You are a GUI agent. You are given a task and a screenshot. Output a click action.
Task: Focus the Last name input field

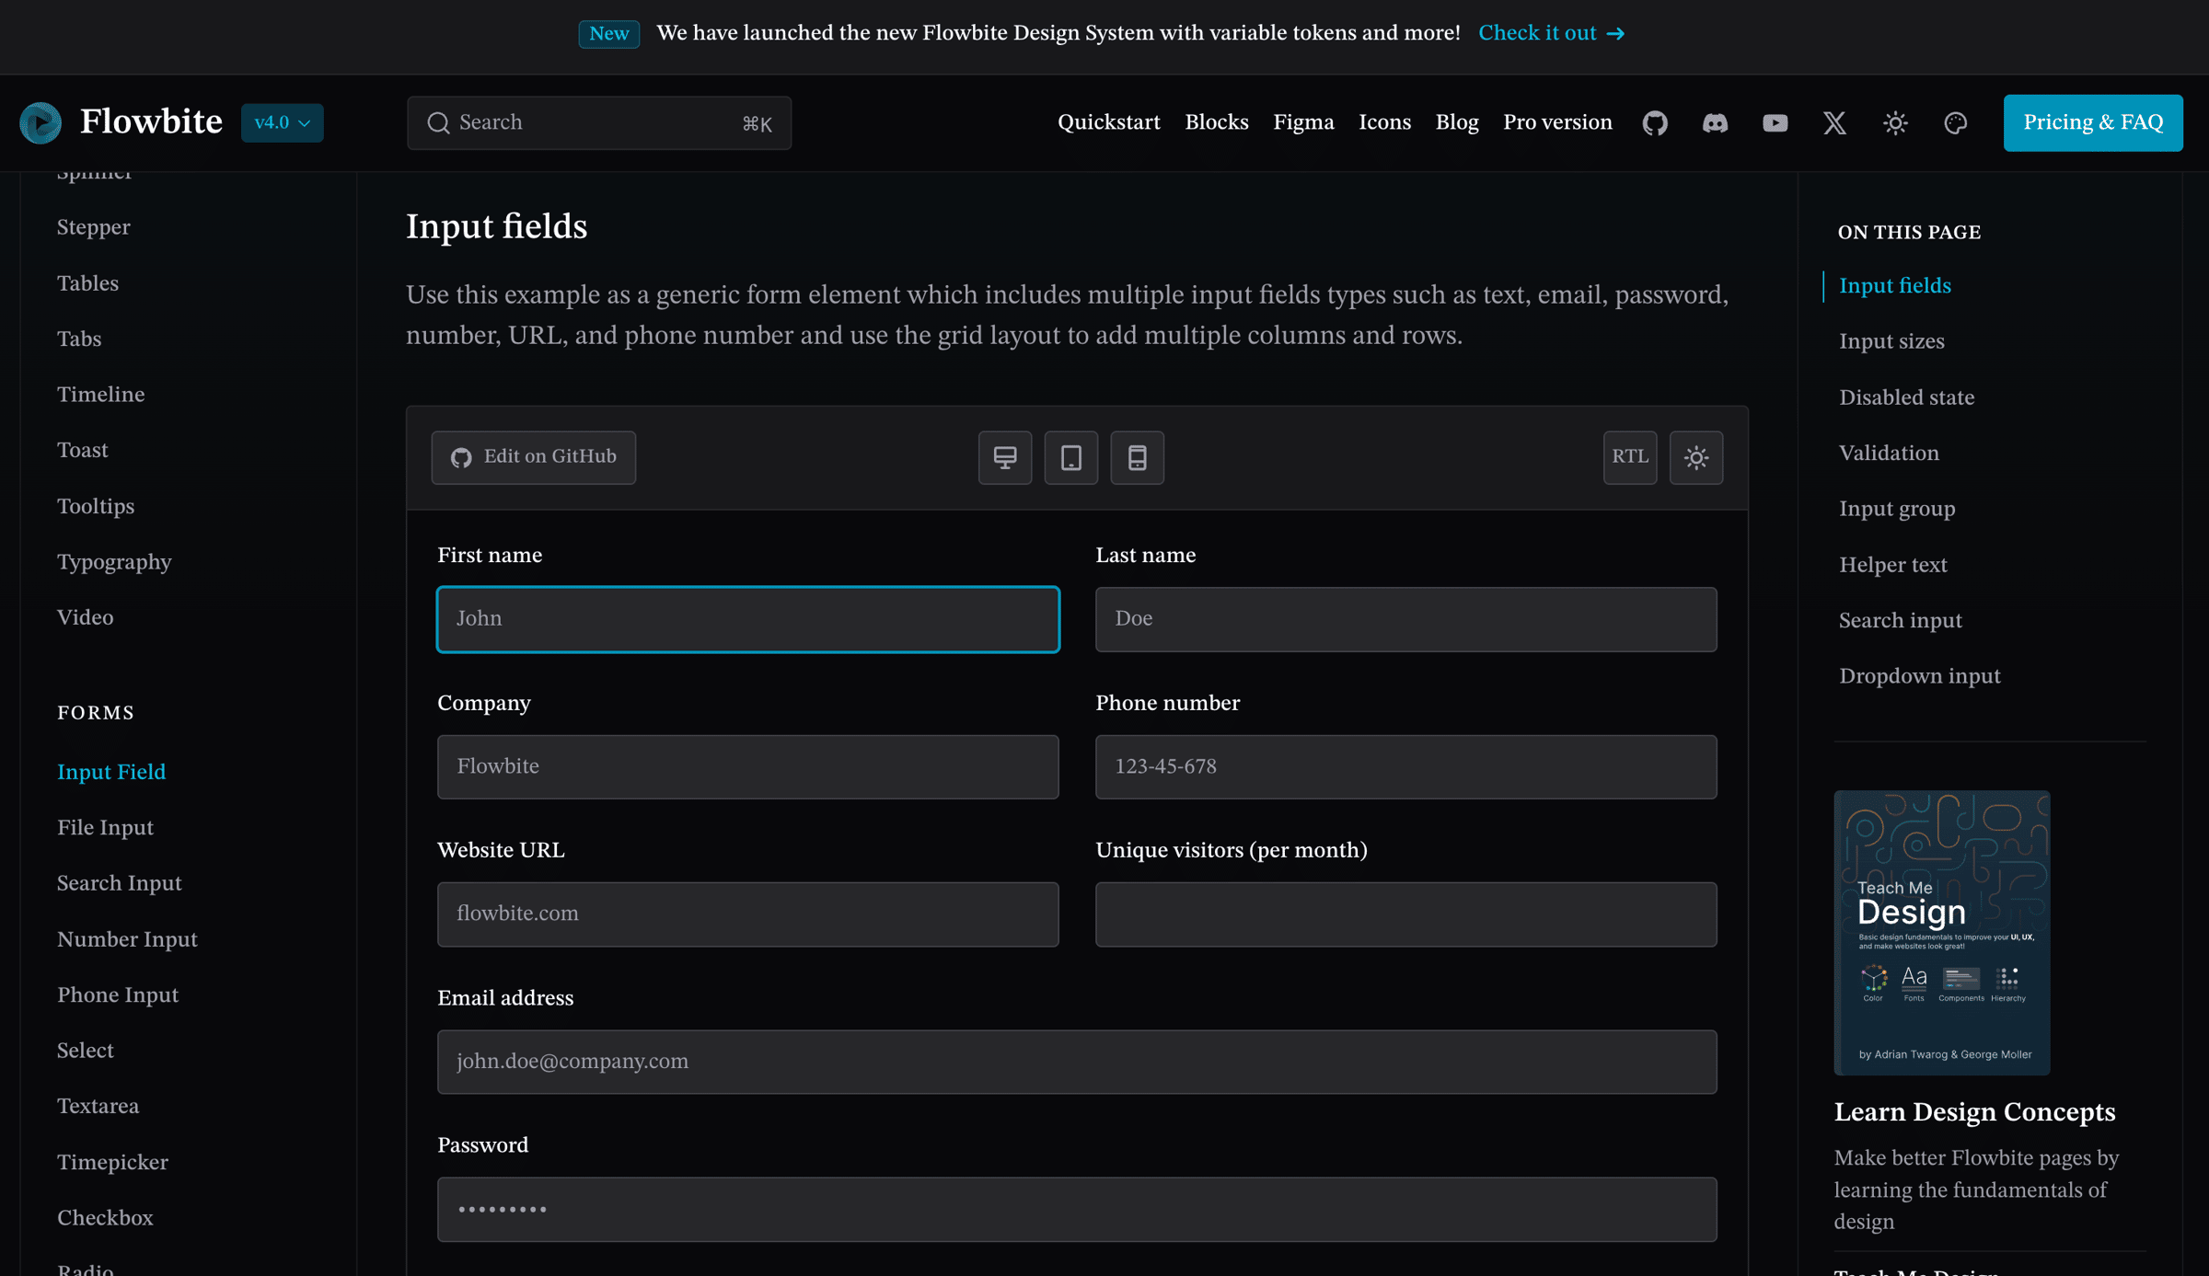pos(1405,619)
